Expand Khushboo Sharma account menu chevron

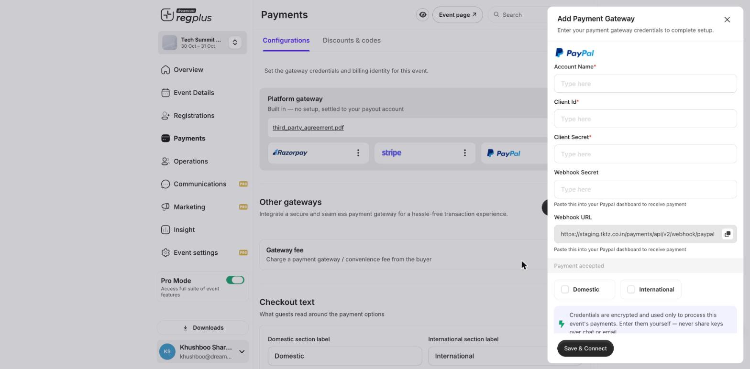[x=242, y=352]
